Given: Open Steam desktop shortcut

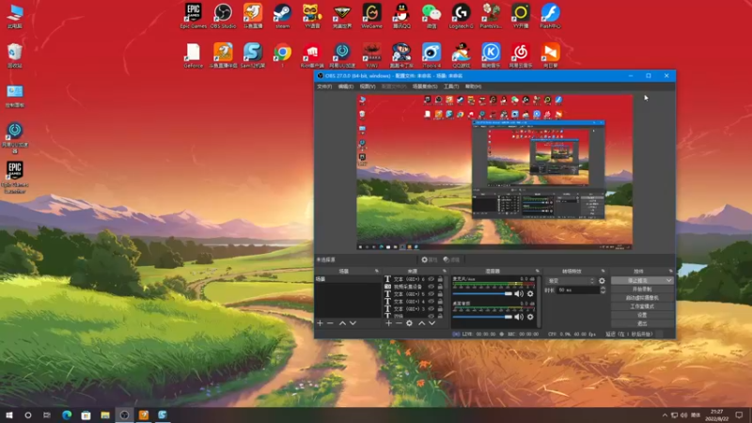Looking at the screenshot, I should point(283,16).
